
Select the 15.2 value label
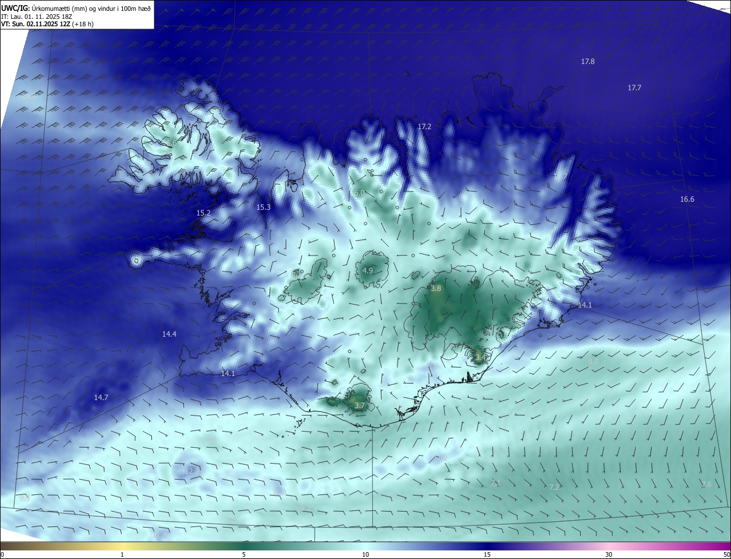[203, 213]
